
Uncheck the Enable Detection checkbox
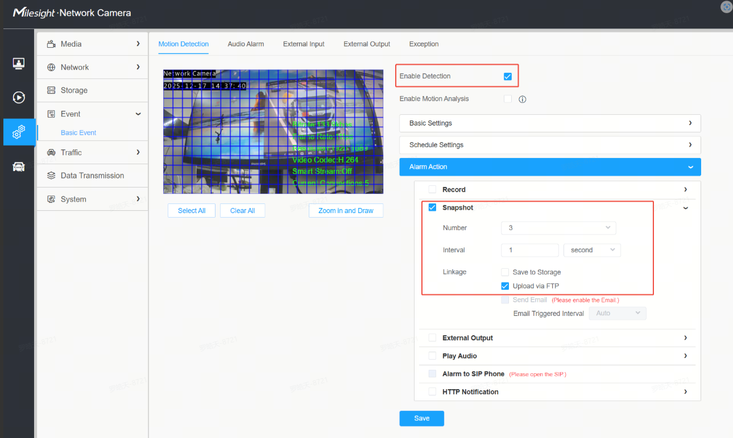pyautogui.click(x=508, y=76)
